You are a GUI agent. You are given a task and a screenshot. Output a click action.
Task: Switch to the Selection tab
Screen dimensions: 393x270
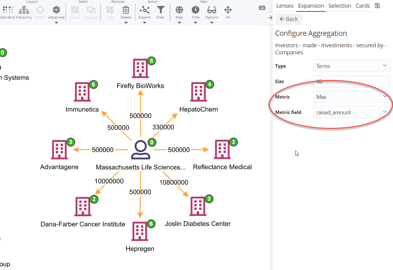point(340,6)
